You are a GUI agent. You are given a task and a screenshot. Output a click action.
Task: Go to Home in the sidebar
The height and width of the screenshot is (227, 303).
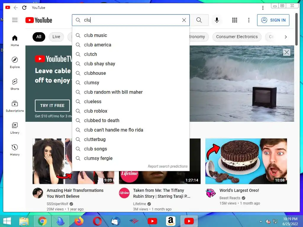coord(15,41)
